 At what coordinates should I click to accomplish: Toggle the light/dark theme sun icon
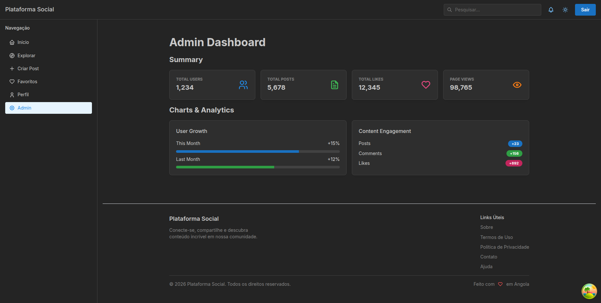click(x=565, y=10)
